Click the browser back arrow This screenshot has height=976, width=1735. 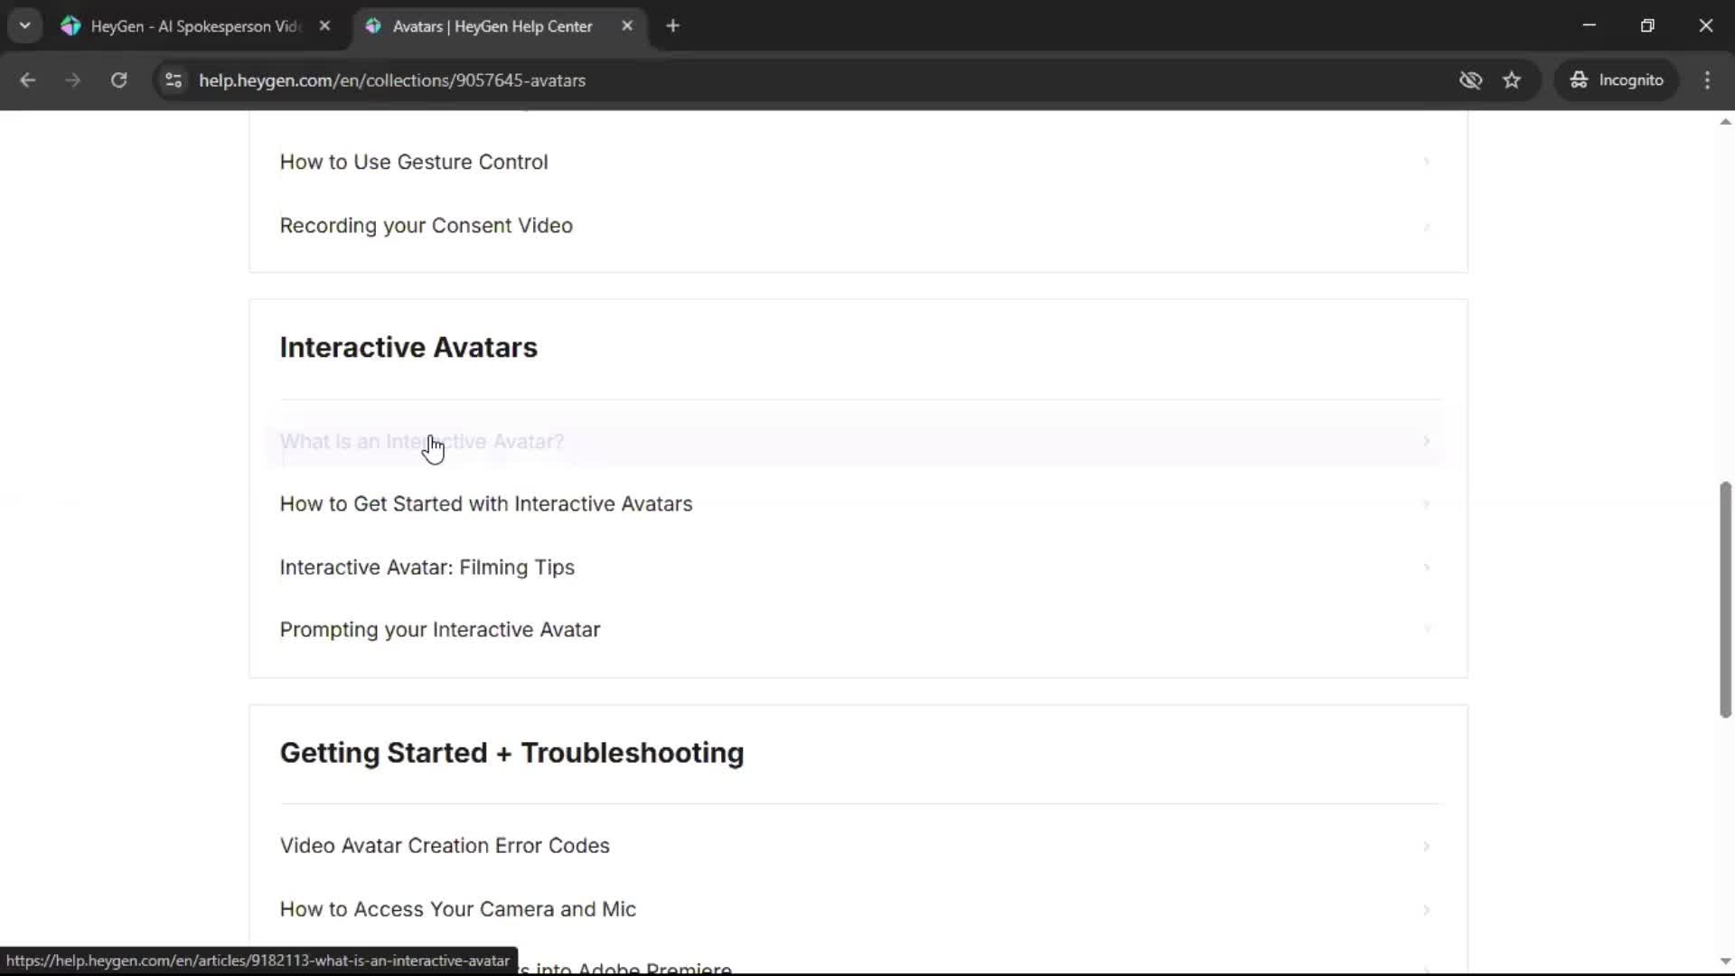[27, 80]
